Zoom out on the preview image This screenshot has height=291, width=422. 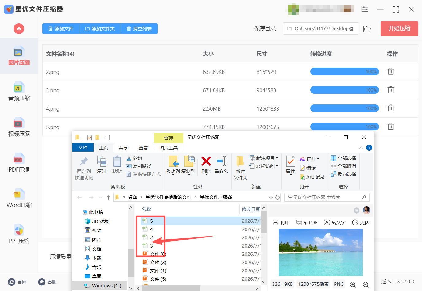click(366, 285)
